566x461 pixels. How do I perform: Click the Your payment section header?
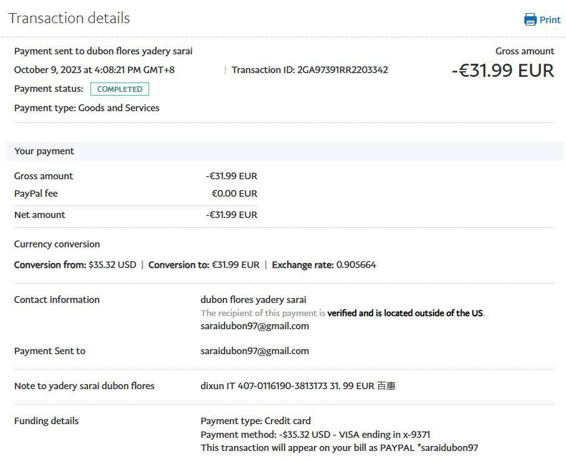point(44,151)
